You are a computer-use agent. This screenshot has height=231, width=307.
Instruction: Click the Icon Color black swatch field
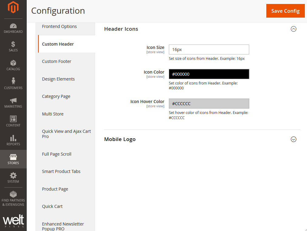click(209, 74)
